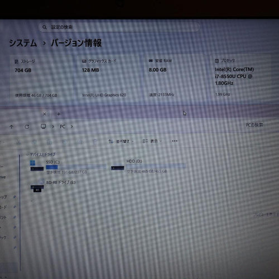Click the SSD (C:) usage bar
The image size is (279, 279).
point(76,167)
